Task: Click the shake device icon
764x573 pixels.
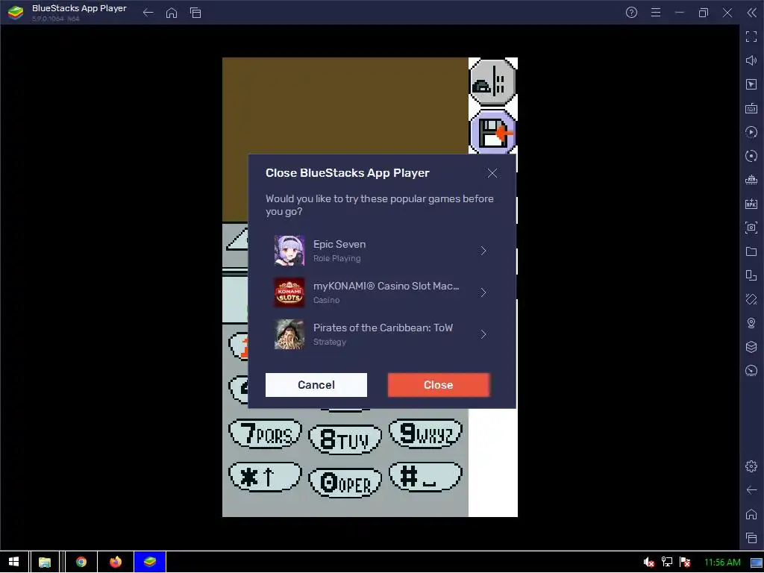Action: pyautogui.click(x=751, y=299)
